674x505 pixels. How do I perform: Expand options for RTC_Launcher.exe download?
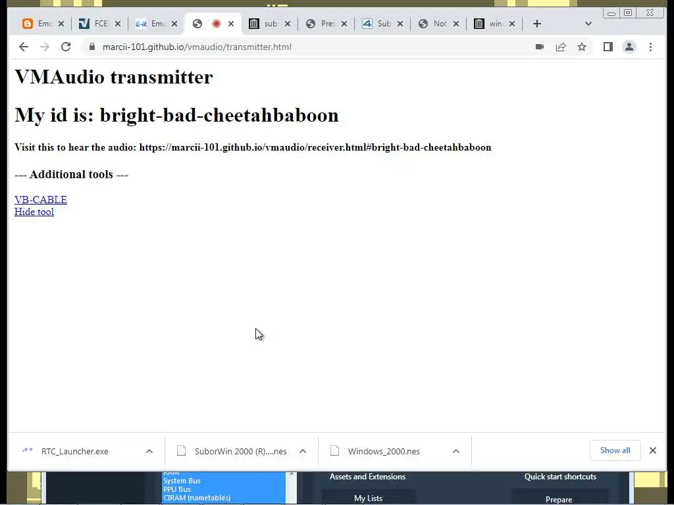click(x=149, y=451)
